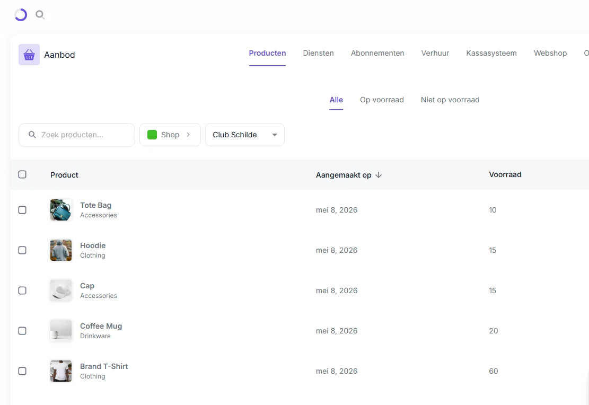Click stock value 60 for Brand T-Shirt
The height and width of the screenshot is (405, 589).
(493, 371)
